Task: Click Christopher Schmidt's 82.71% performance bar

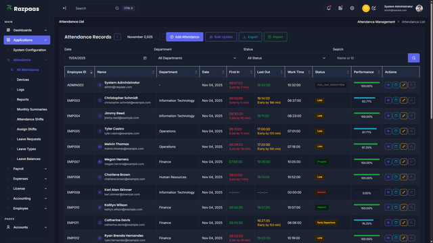Action: pos(367,98)
